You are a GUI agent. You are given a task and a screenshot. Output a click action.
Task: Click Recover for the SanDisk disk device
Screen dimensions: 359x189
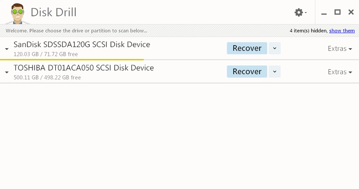(247, 48)
